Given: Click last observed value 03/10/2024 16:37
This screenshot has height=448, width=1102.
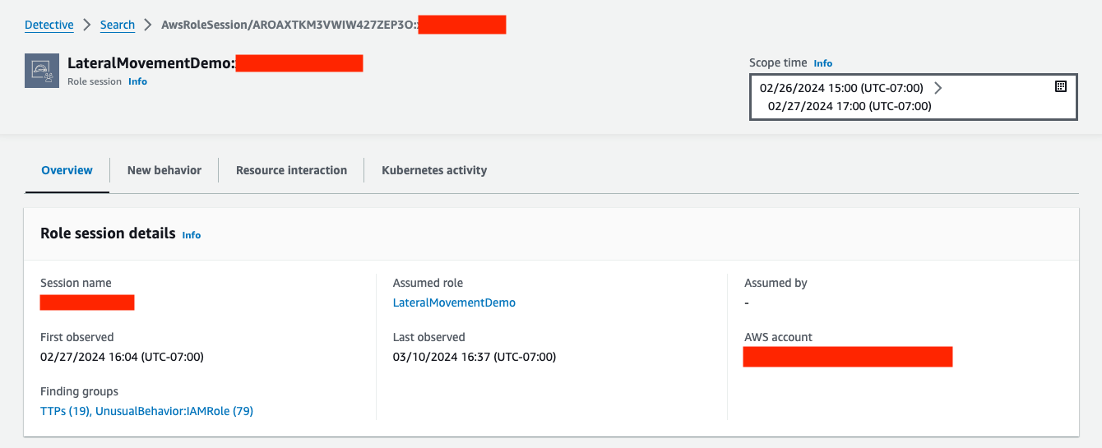Looking at the screenshot, I should point(475,357).
